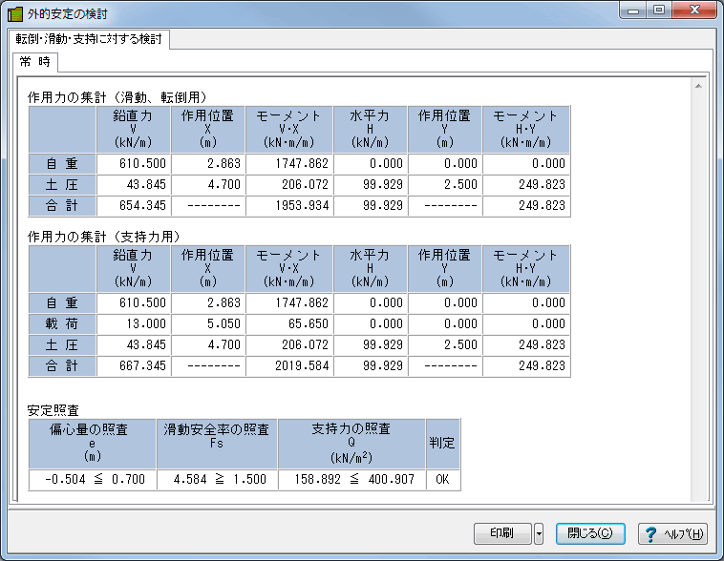Click the blue question mark help icon

click(x=651, y=534)
